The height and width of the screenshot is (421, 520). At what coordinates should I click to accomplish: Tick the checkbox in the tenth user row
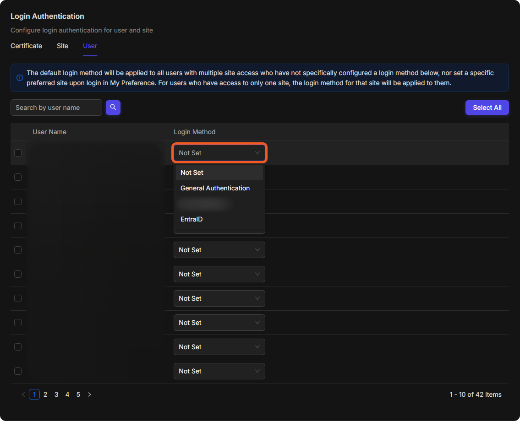[x=18, y=371]
